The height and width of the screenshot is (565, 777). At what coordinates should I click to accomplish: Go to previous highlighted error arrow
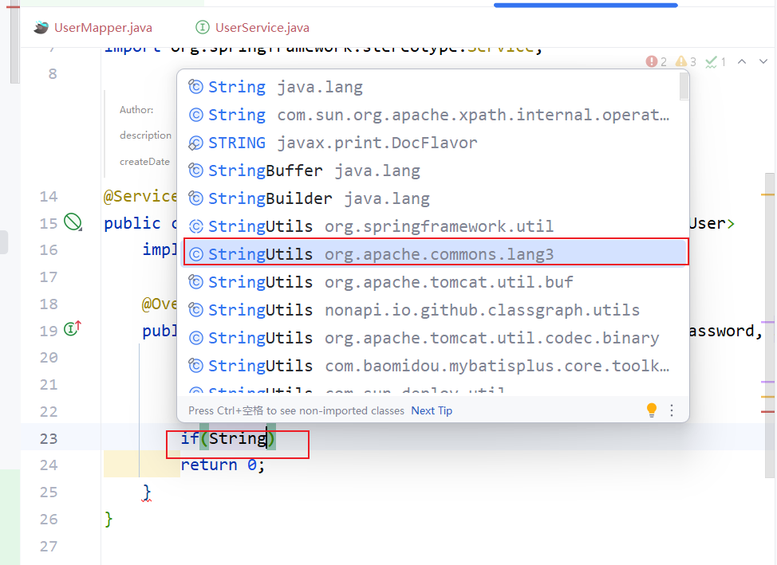point(742,61)
